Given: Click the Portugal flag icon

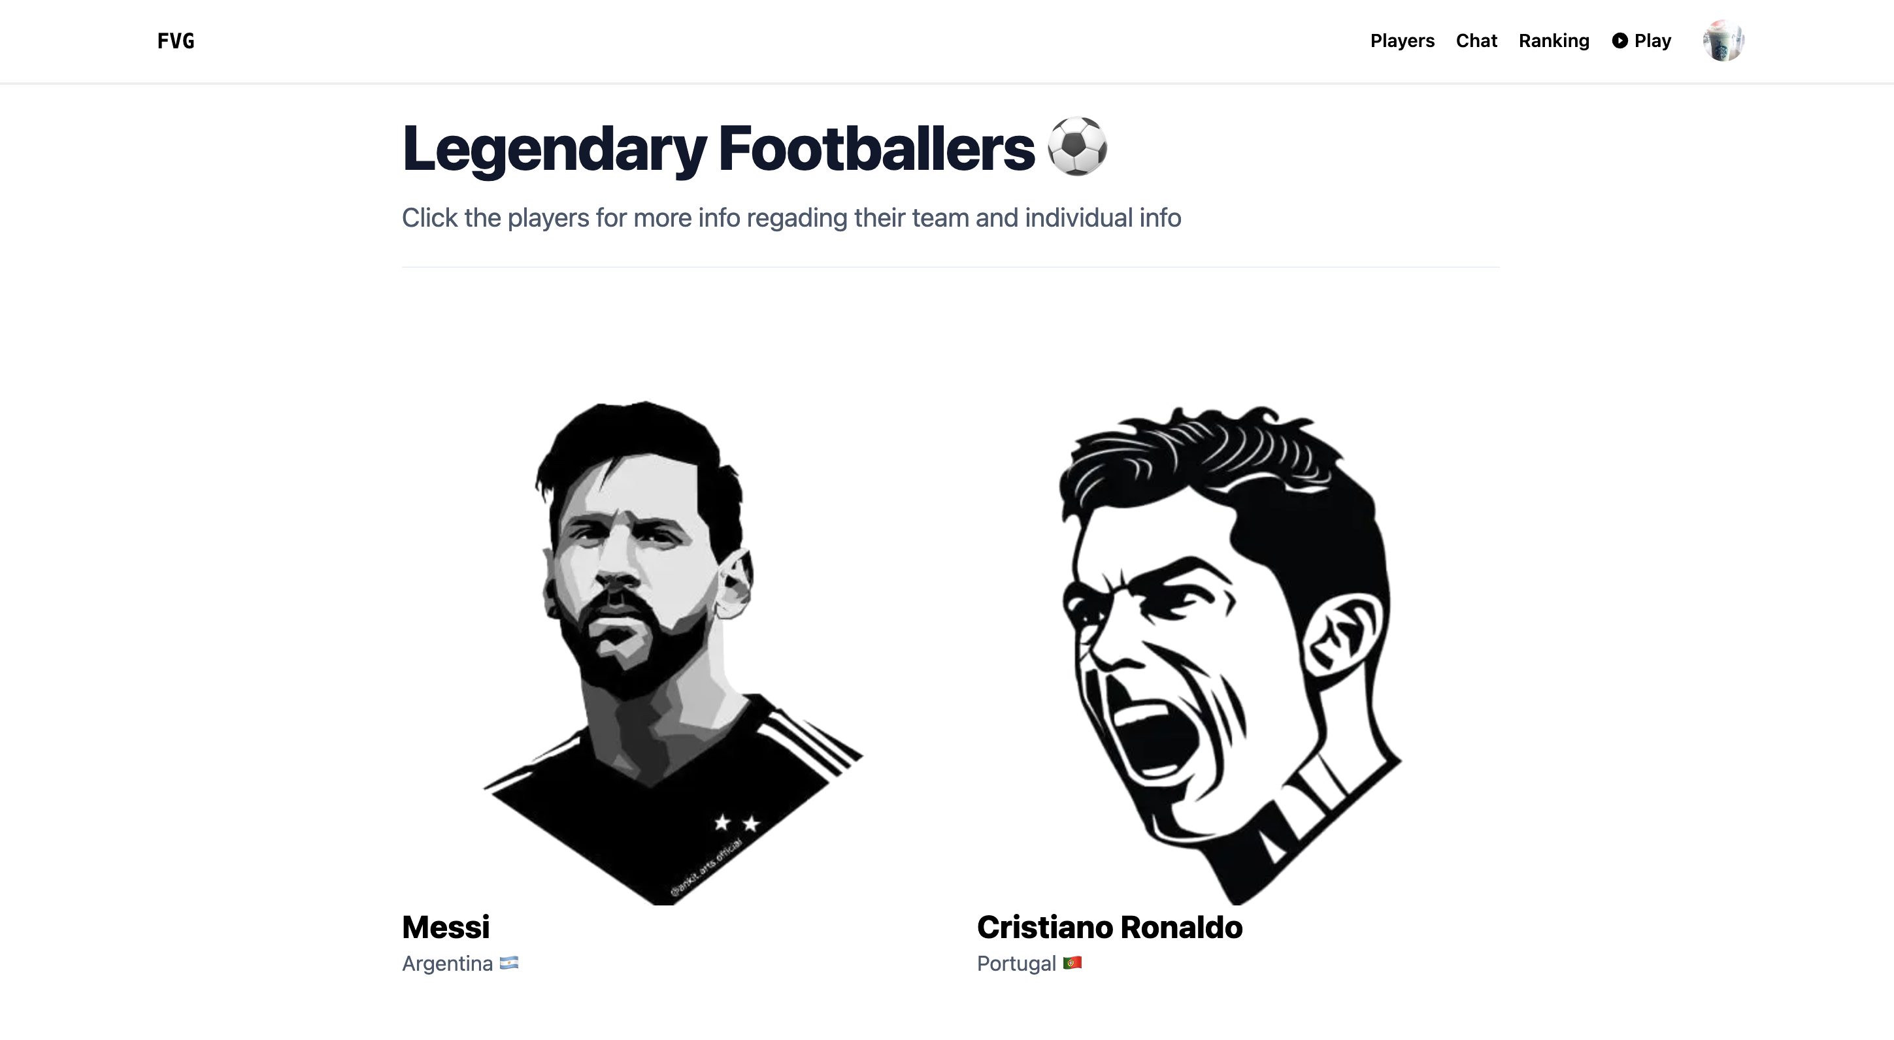Looking at the screenshot, I should click(1072, 963).
